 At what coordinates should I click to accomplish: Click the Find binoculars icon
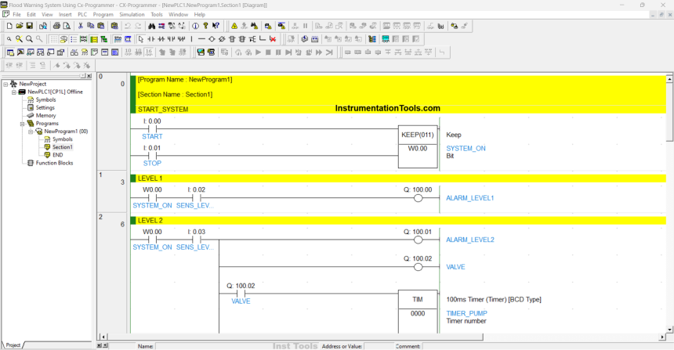point(152,26)
